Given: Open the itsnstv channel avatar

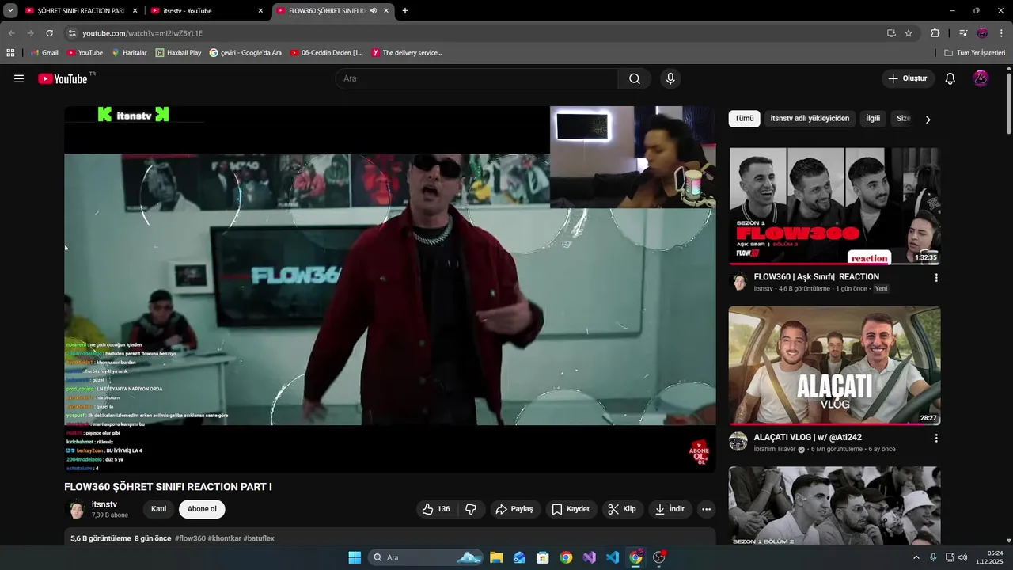Looking at the screenshot, I should 76,510.
